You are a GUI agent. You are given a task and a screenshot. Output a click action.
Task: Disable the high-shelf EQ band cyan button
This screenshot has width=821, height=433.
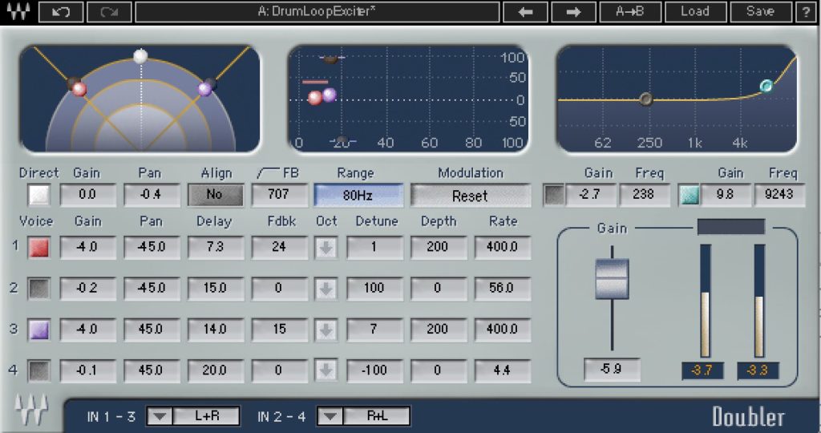(689, 196)
